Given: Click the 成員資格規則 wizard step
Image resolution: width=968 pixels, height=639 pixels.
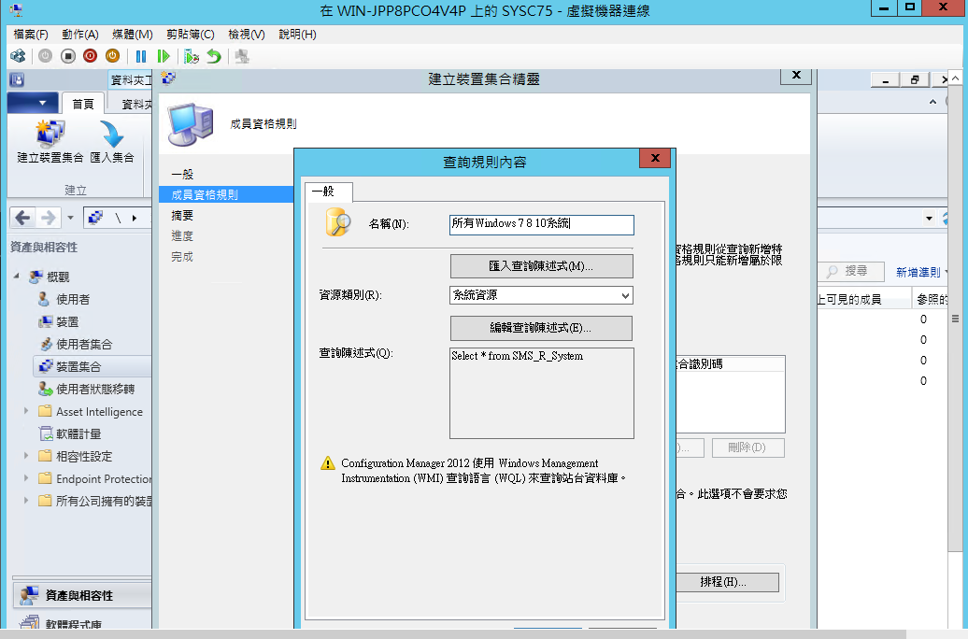Looking at the screenshot, I should tap(226, 194).
